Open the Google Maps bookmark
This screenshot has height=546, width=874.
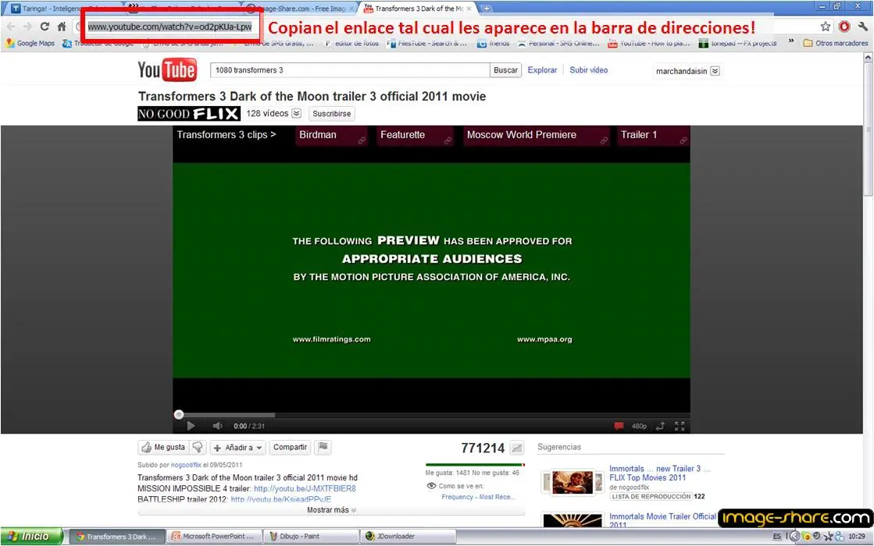pyautogui.click(x=30, y=43)
